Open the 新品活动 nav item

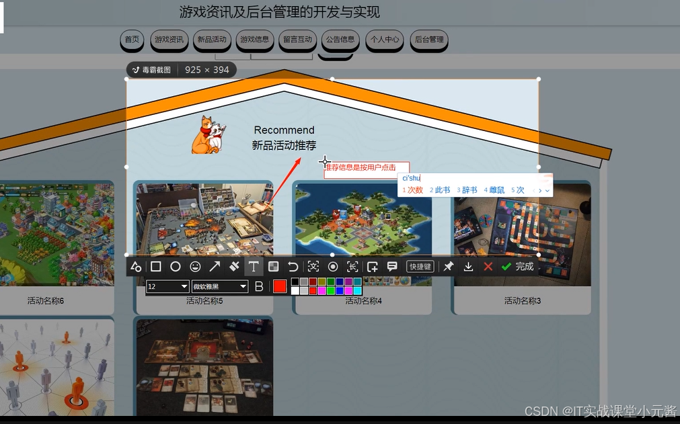tap(212, 40)
